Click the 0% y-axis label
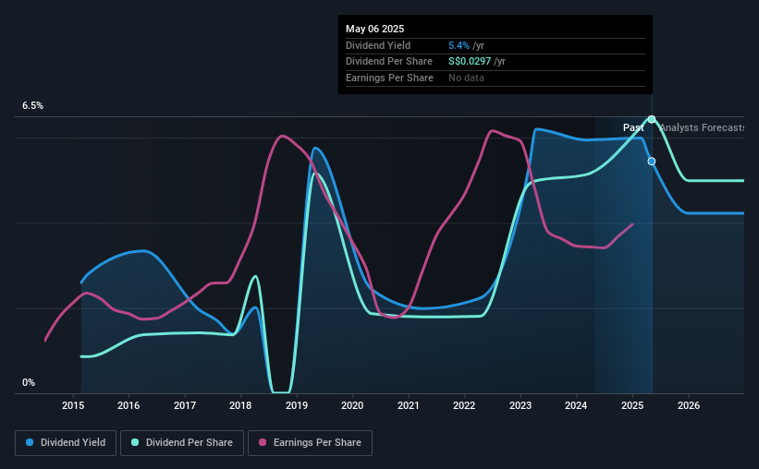The width and height of the screenshot is (759, 469). [x=29, y=382]
